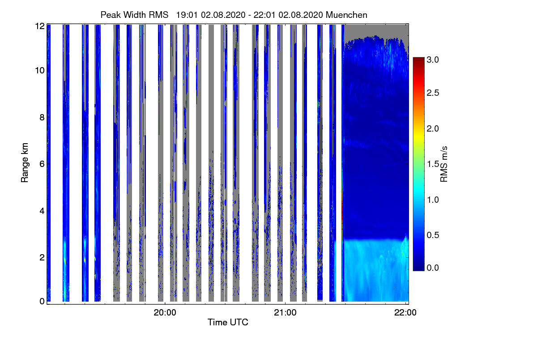Click the 4 km range axis label
The height and width of the screenshot is (358, 537).
point(42,210)
